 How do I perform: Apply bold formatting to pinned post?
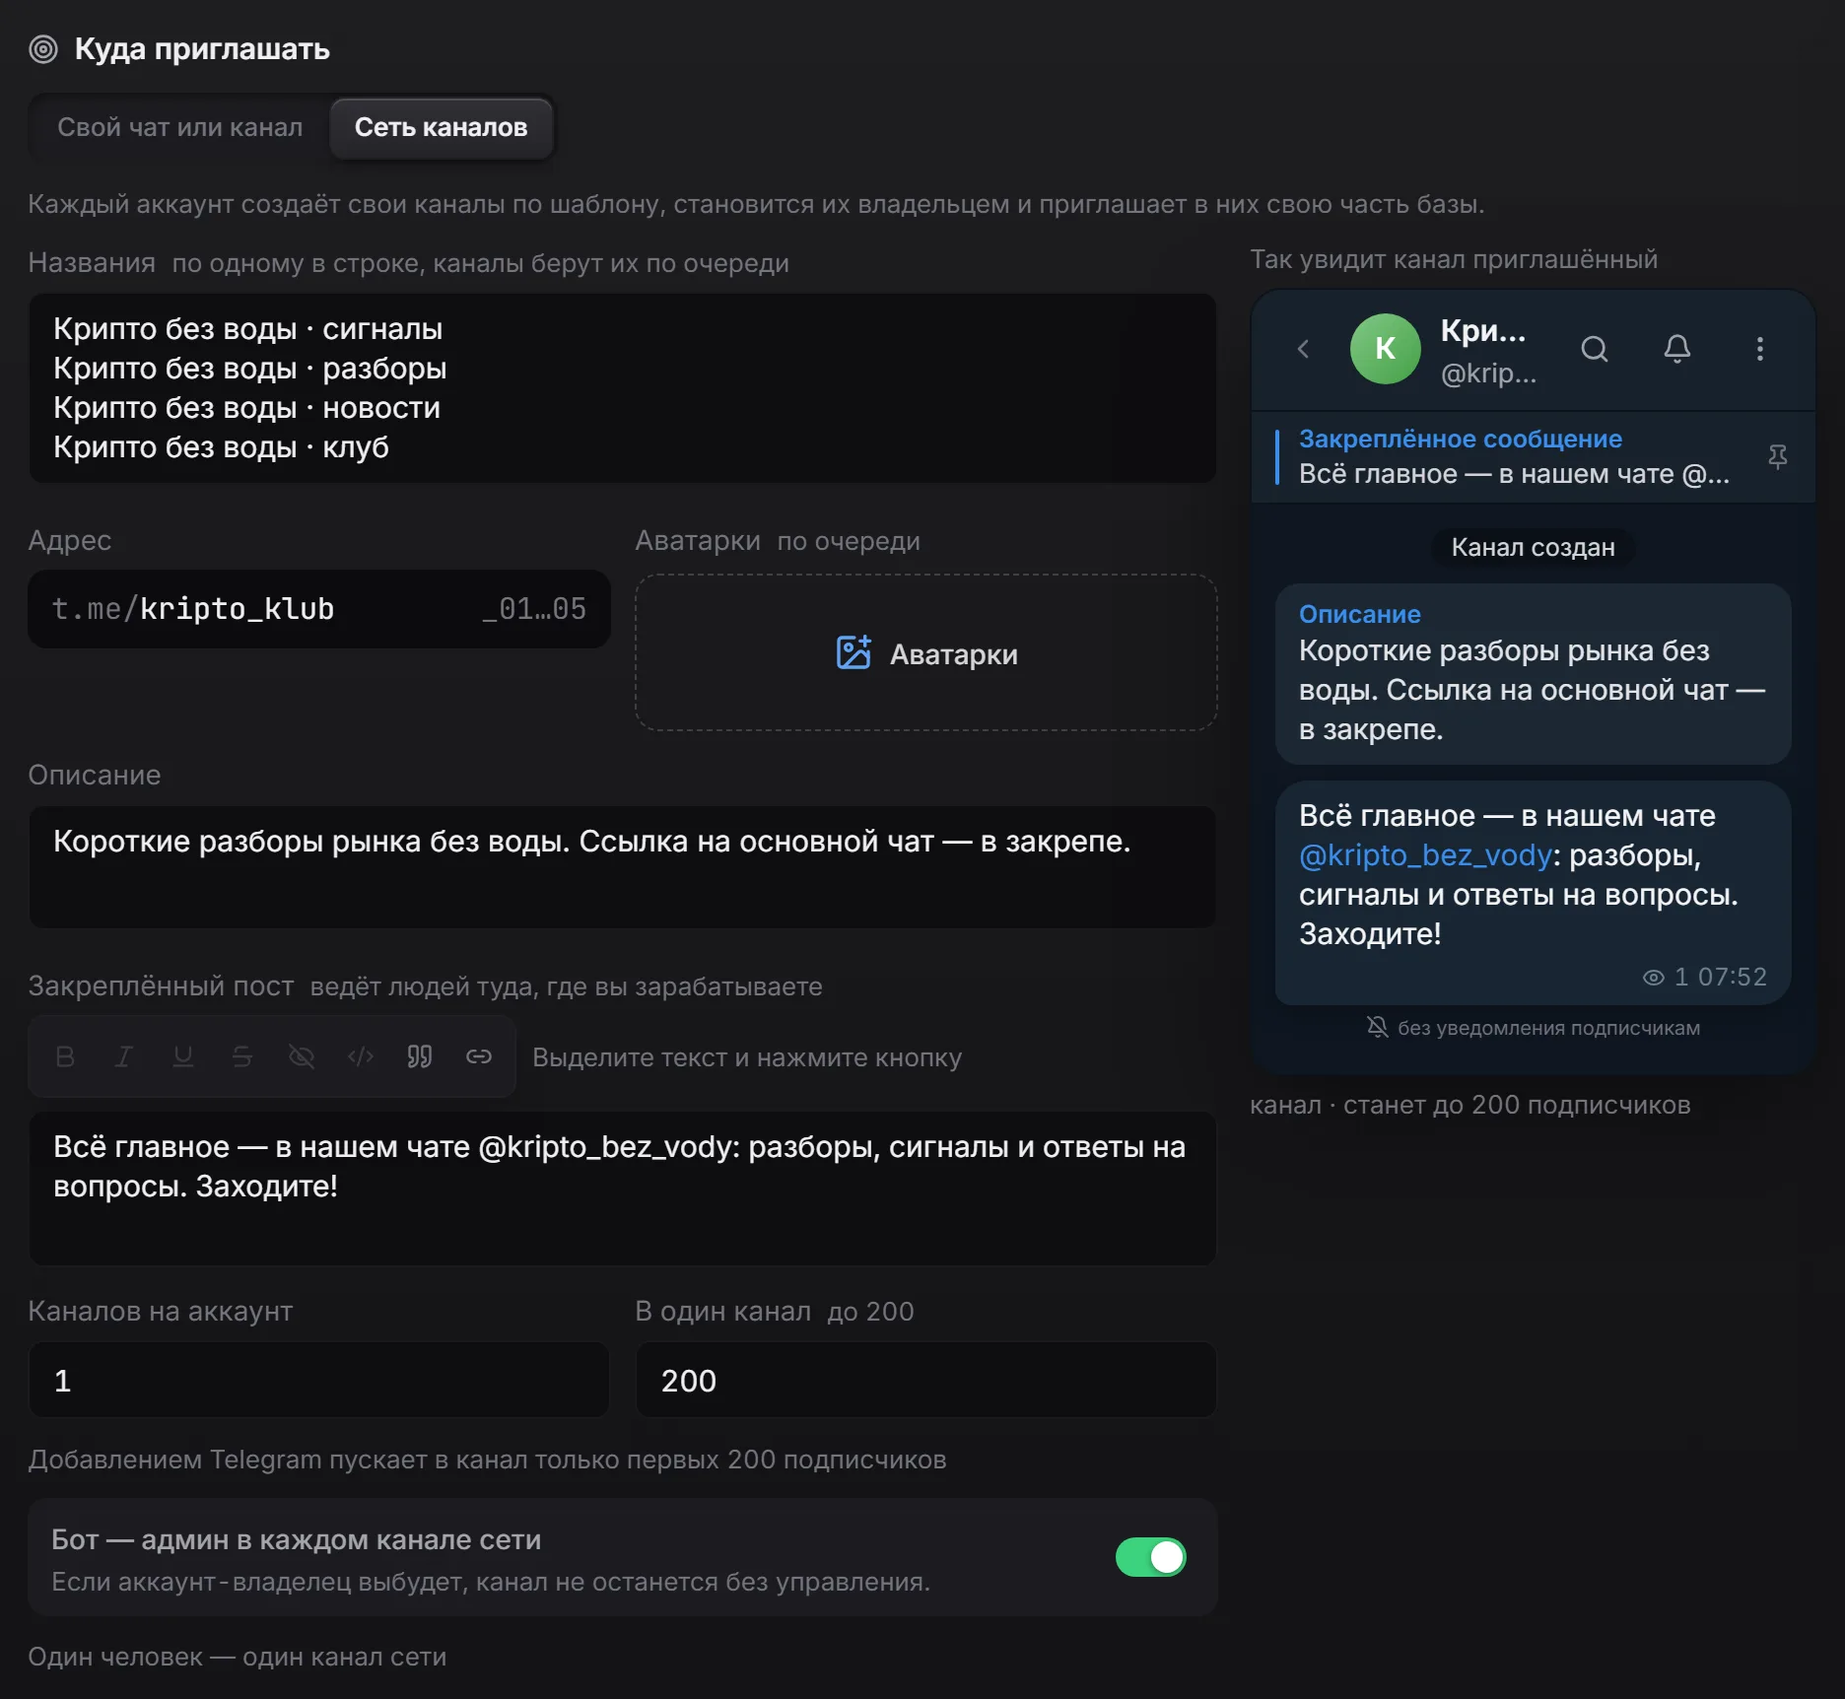(65, 1056)
